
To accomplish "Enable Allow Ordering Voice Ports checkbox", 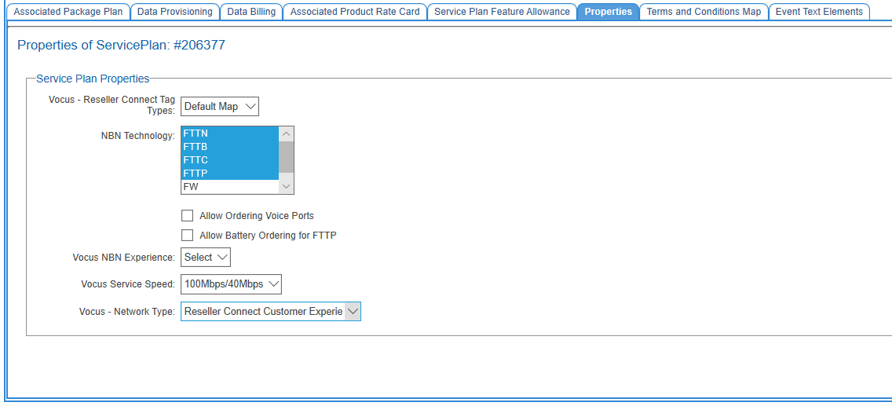I will tap(187, 216).
